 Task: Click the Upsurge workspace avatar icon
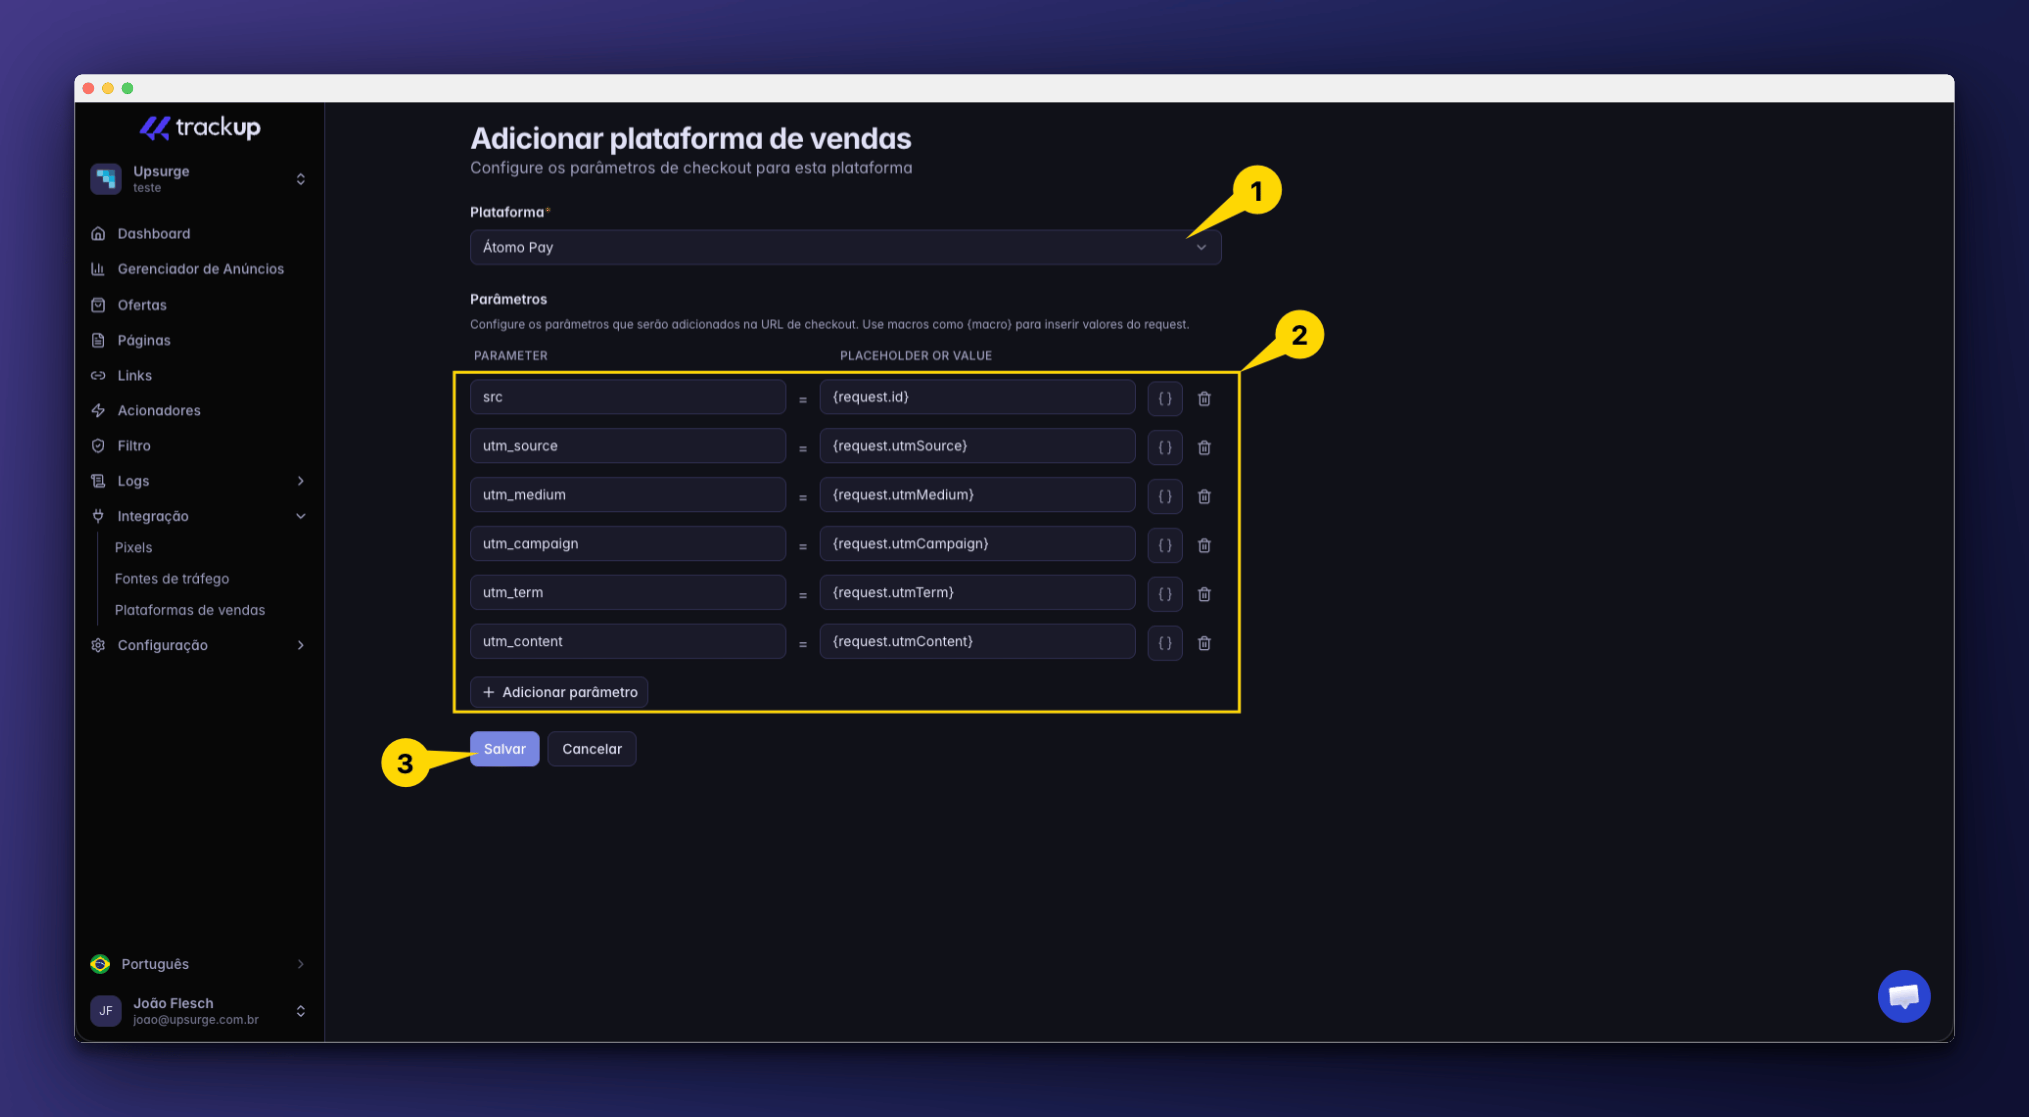[106, 179]
